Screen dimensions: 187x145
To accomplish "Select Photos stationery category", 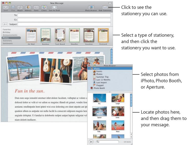I will [x=11, y=38].
